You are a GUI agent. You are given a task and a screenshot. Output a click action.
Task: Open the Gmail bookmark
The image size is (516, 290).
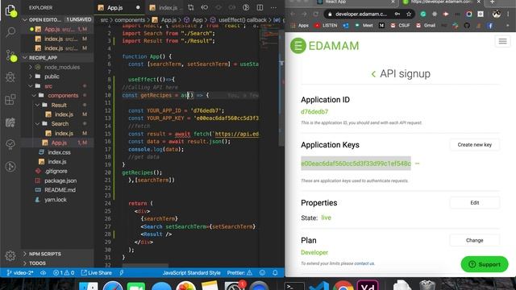pos(425,25)
